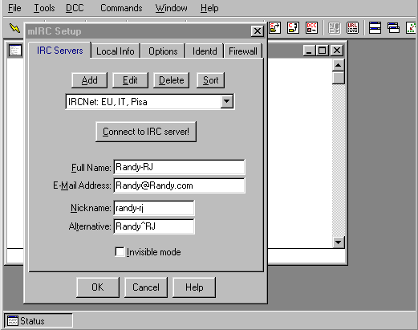Click the Help button in mIRC Setup

click(x=194, y=287)
